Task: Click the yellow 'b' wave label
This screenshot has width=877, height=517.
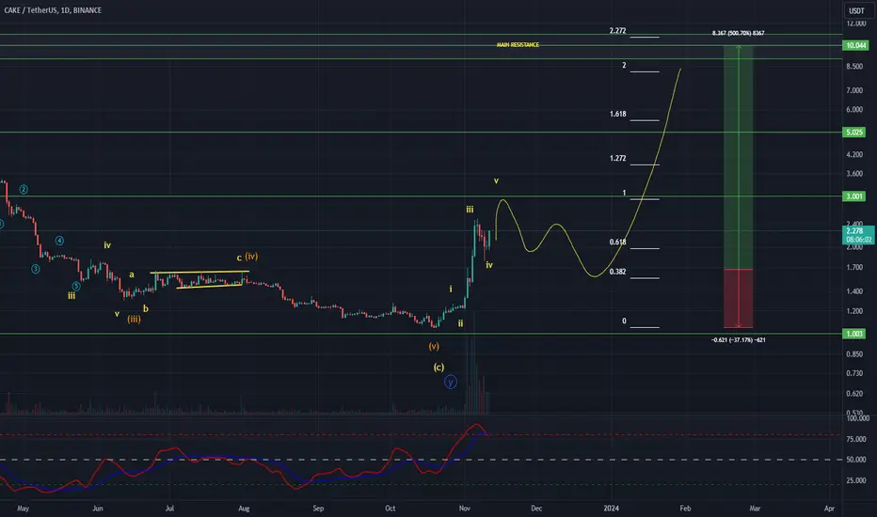Action: [x=146, y=308]
